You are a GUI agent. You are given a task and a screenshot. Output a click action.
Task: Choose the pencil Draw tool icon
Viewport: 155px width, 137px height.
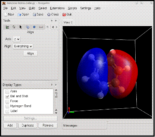click(x=47, y=27)
